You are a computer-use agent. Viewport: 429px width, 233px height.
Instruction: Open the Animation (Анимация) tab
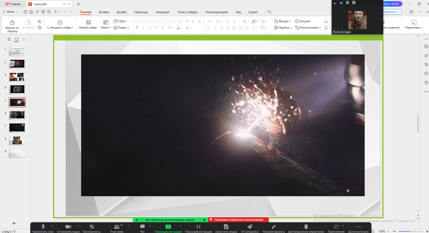(x=162, y=12)
